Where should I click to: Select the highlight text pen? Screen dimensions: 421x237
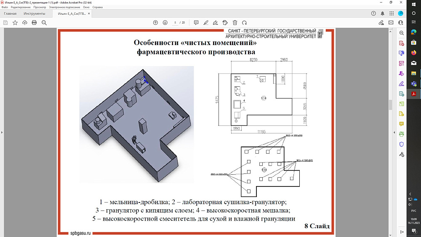pyautogui.click(x=206, y=23)
